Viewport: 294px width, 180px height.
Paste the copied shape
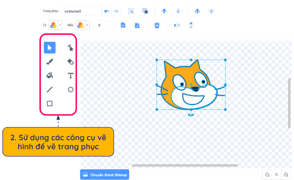137,25
